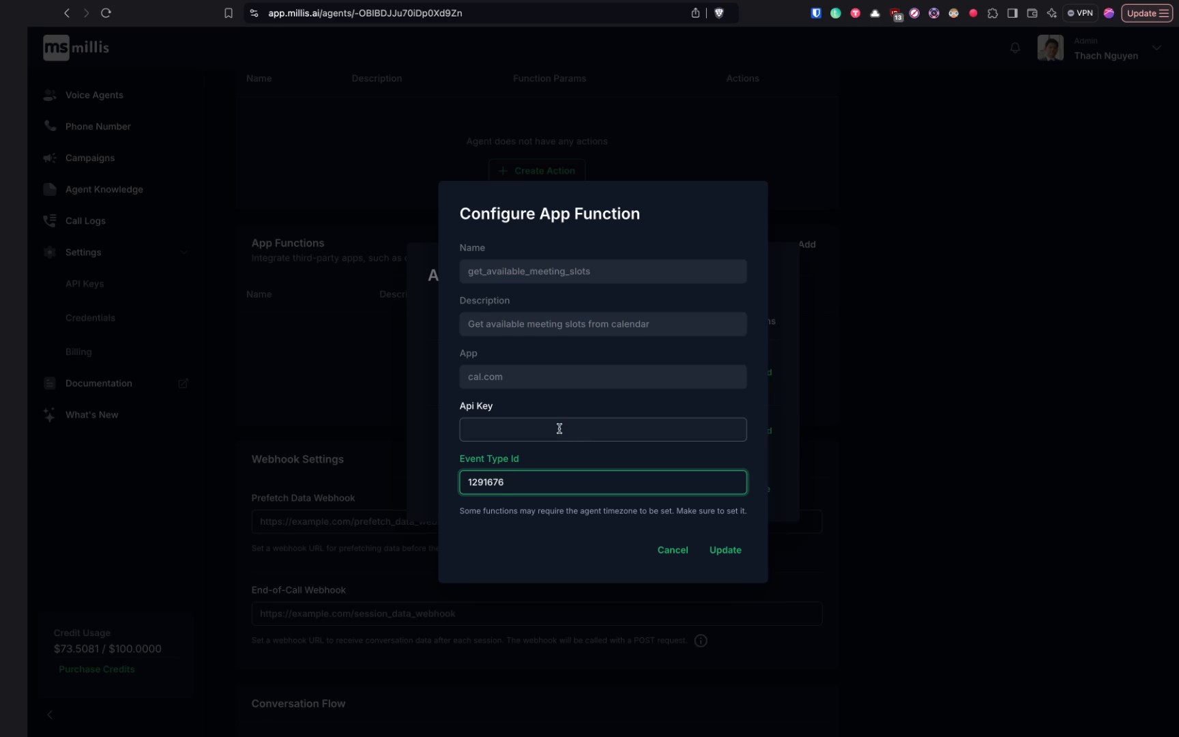Cancel the function configuration
This screenshot has height=737, width=1179.
coord(672,549)
